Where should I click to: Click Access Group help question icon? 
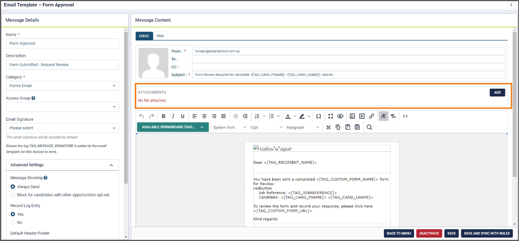click(33, 98)
